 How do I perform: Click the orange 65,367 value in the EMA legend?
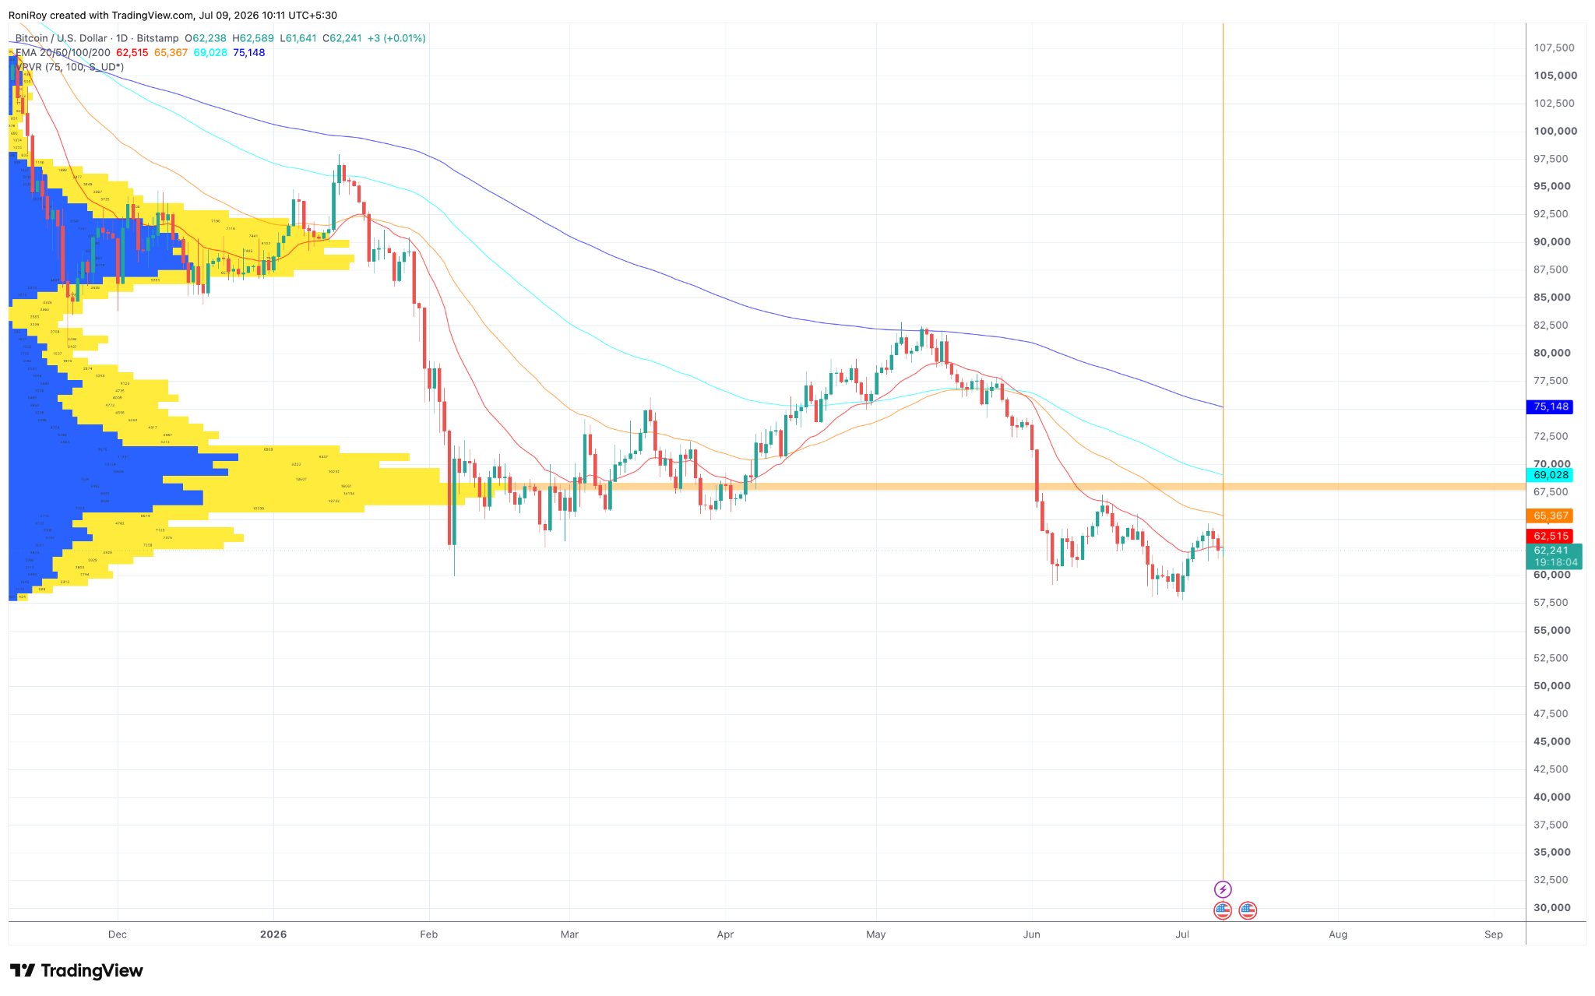pyautogui.click(x=171, y=52)
